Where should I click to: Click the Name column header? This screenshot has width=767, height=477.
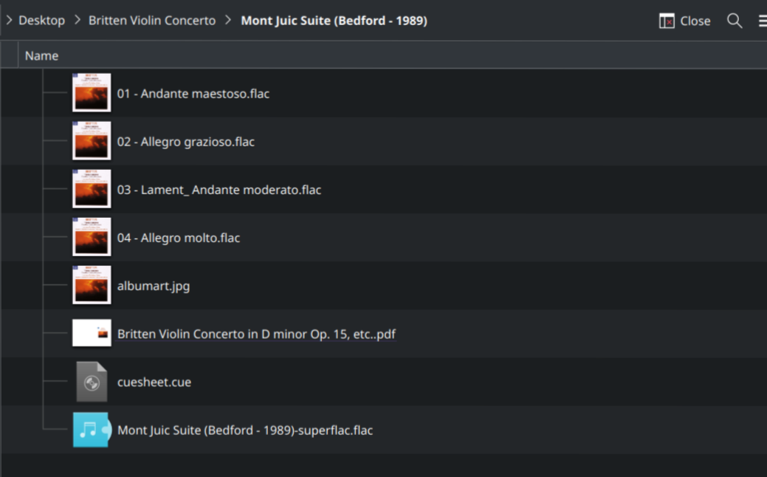point(42,55)
